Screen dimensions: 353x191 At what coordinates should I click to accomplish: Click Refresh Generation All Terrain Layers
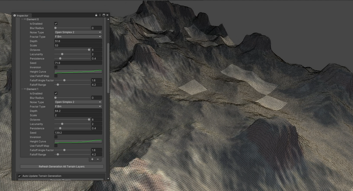tap(62, 167)
